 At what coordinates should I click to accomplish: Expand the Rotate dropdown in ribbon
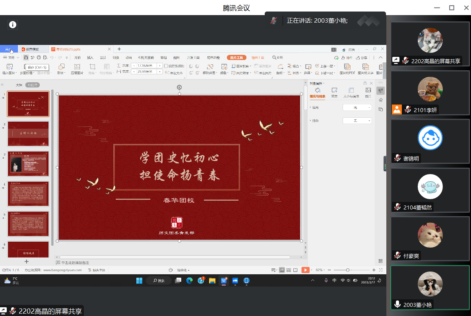tap(280, 73)
